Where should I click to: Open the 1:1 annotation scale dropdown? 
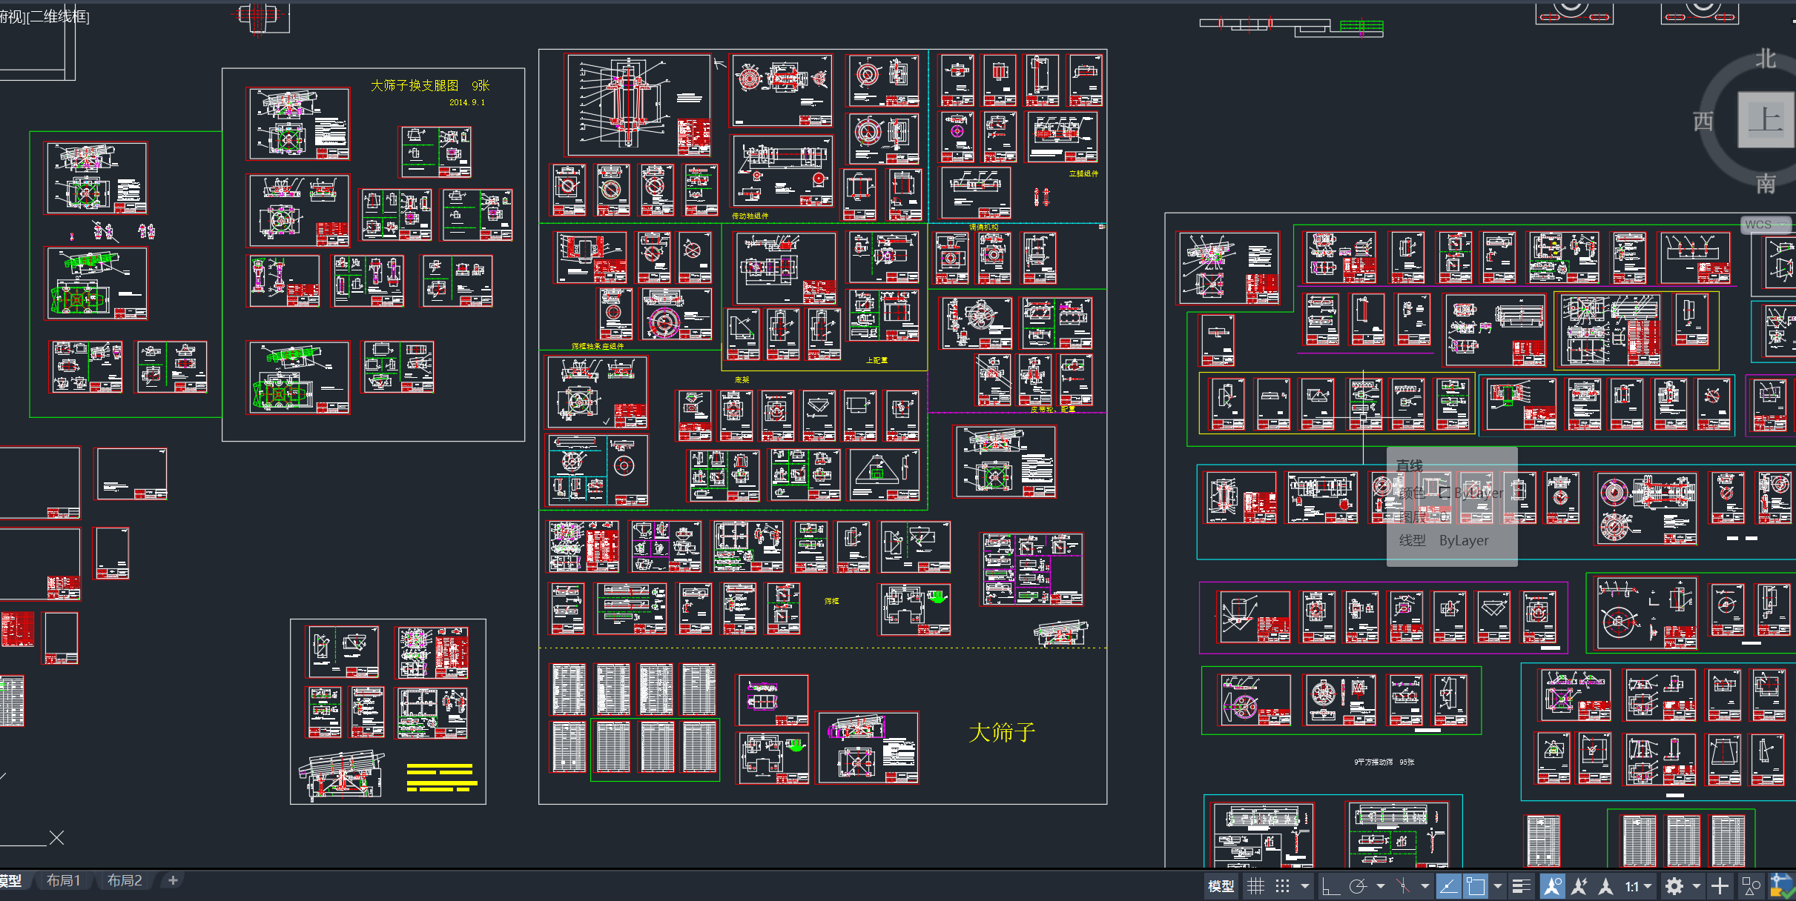tap(1639, 886)
